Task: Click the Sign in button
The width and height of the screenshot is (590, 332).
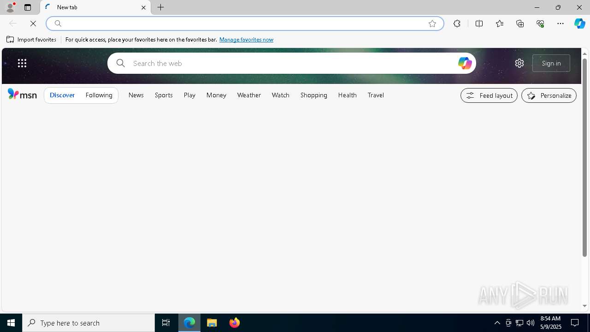Action: (x=551, y=63)
